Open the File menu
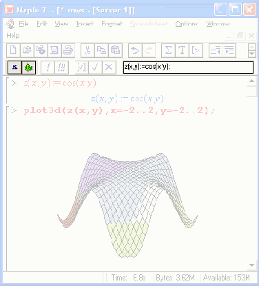 pyautogui.click(x=23, y=23)
